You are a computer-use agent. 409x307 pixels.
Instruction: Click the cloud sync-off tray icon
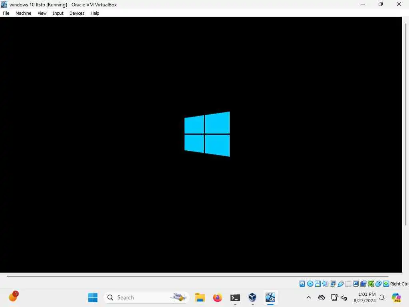tap(322, 297)
